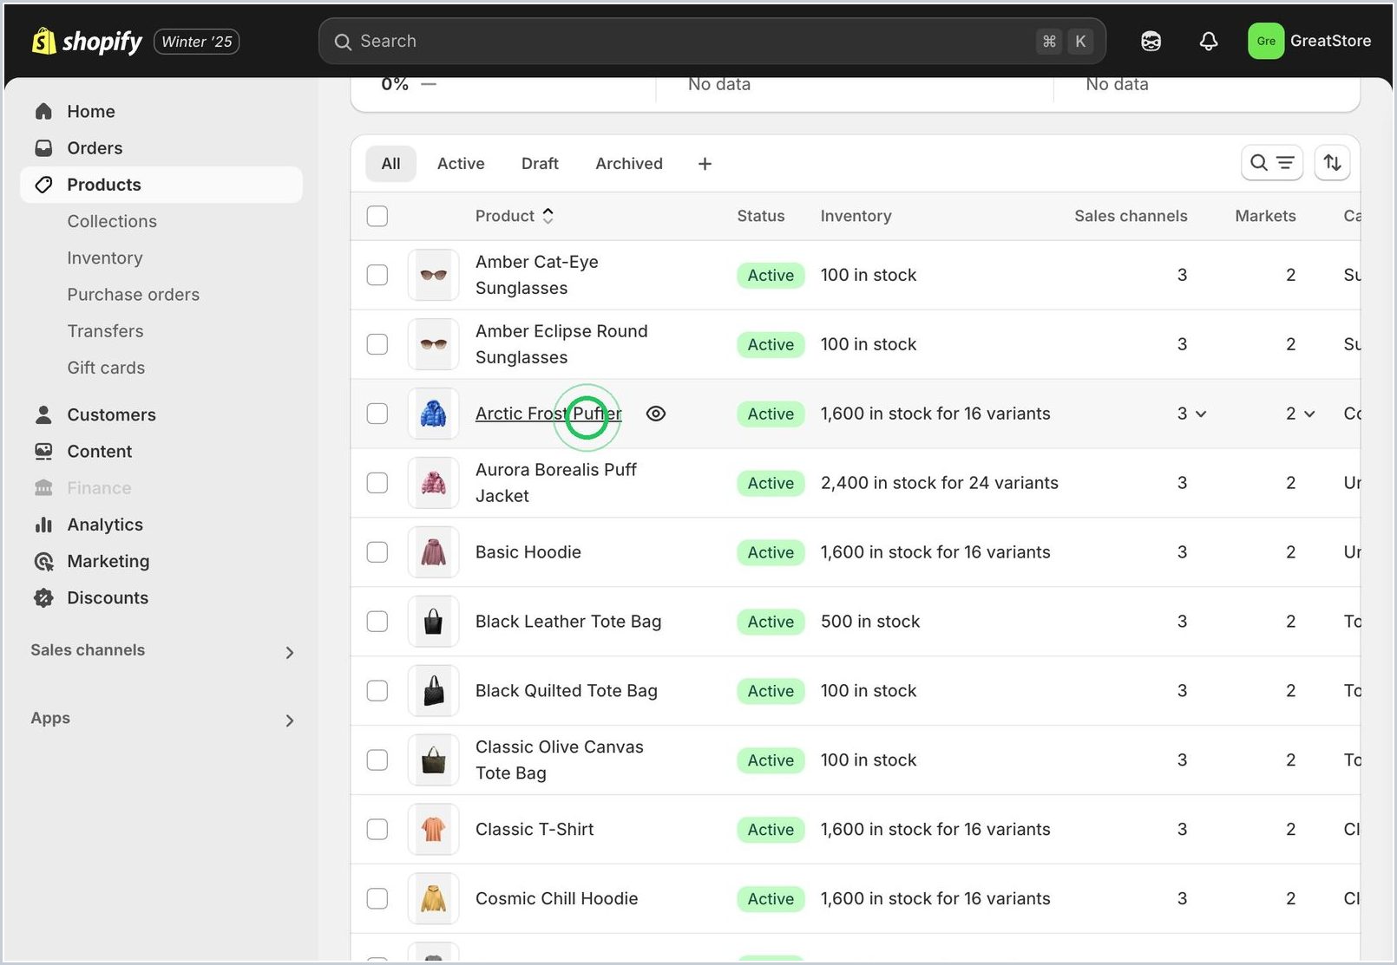Click the Customers person icon

[43, 414]
